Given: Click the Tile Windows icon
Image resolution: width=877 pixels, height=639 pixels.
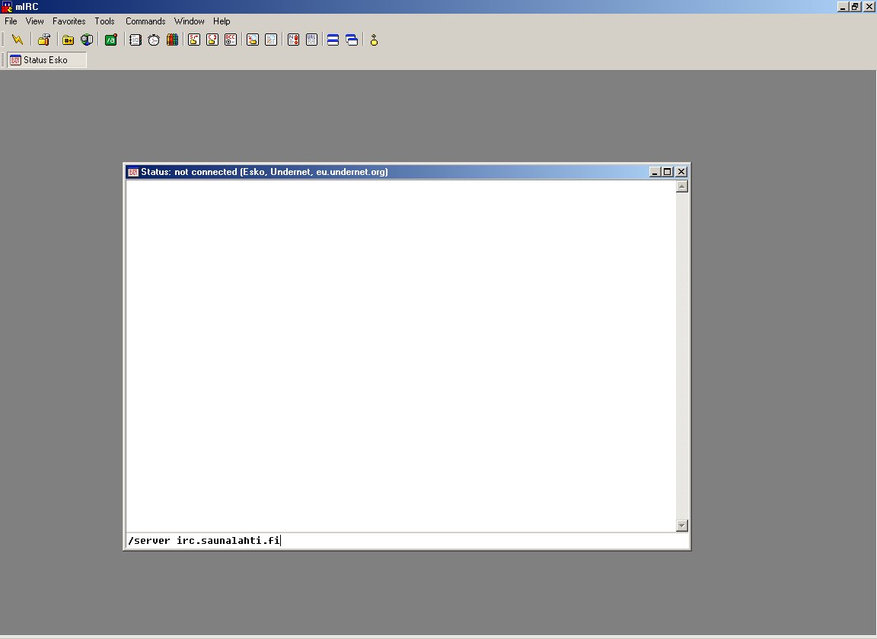Looking at the screenshot, I should (333, 40).
